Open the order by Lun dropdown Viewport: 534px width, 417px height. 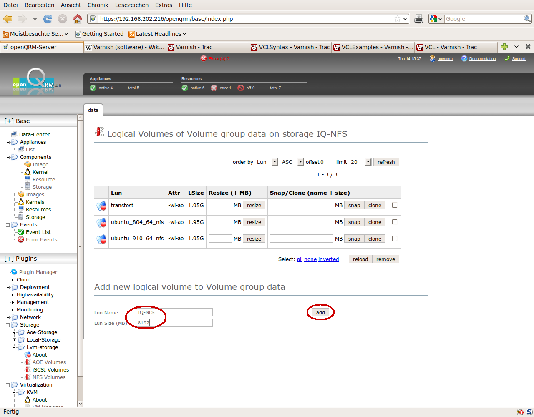(x=267, y=162)
